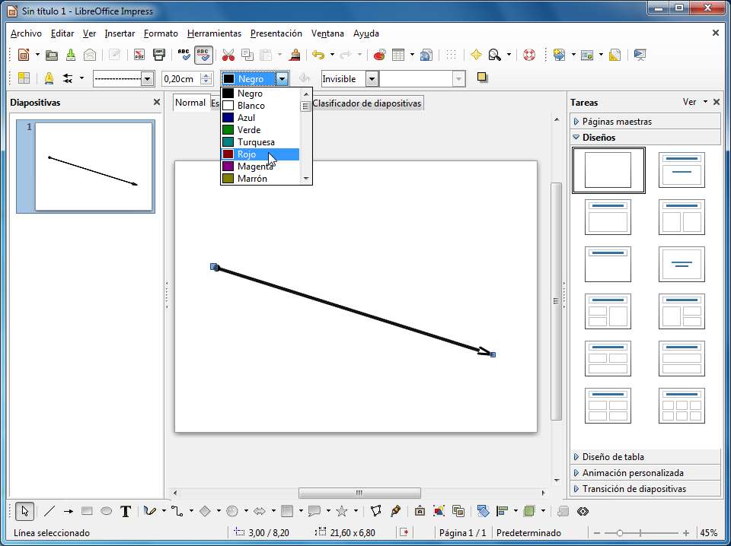
Task: Switch to Clasificador de diapositivas tab
Action: (x=366, y=103)
